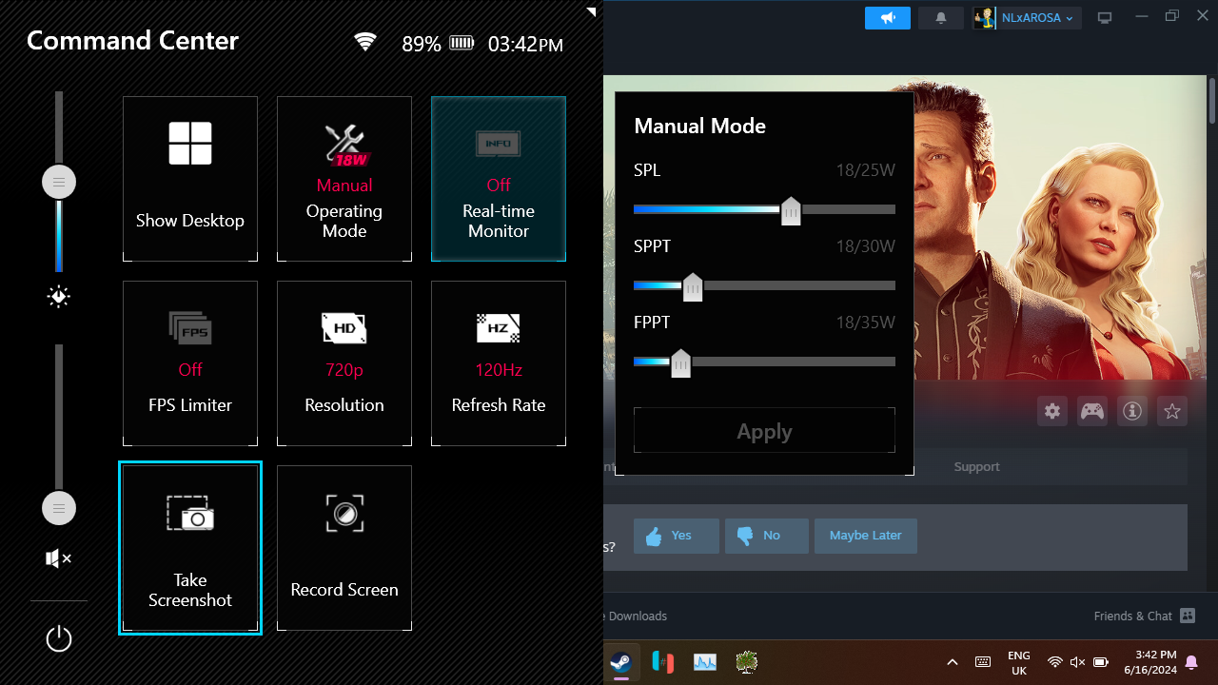Change the Refresh Rate tile setting
The height and width of the screenshot is (685, 1218).
(x=499, y=363)
